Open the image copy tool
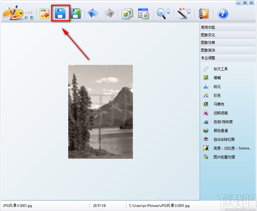The width and height of the screenshot is (257, 211). [127, 13]
